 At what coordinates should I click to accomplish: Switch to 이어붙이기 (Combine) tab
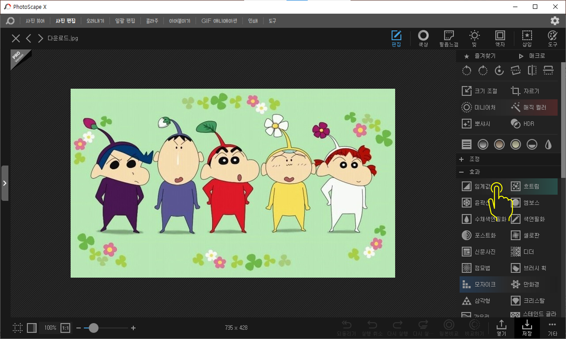point(180,21)
